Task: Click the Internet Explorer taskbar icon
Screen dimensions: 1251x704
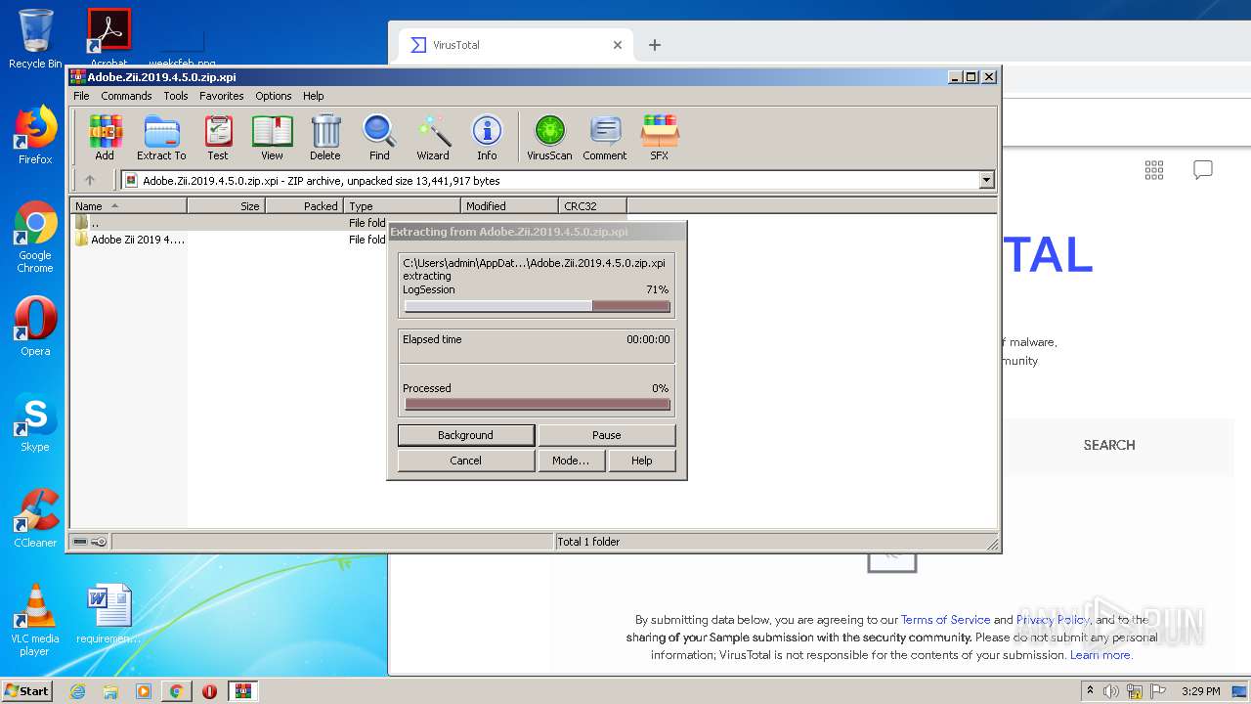Action: (x=77, y=691)
